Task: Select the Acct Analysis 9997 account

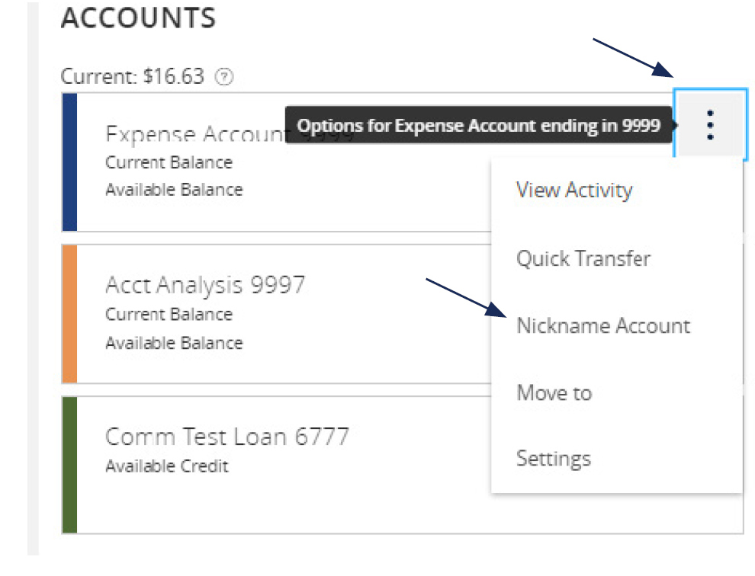Action: coord(204,285)
